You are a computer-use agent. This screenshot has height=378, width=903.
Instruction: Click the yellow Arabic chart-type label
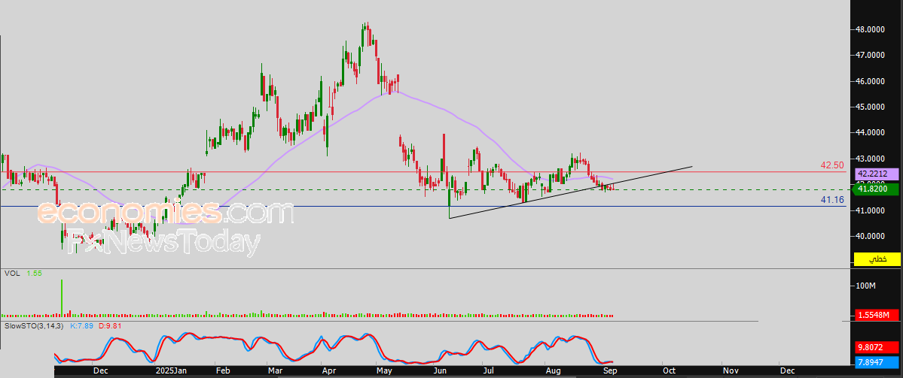click(877, 260)
